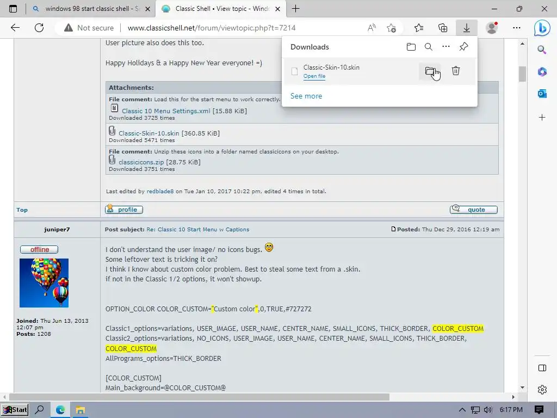Click the juniper7 username

pyautogui.click(x=57, y=230)
